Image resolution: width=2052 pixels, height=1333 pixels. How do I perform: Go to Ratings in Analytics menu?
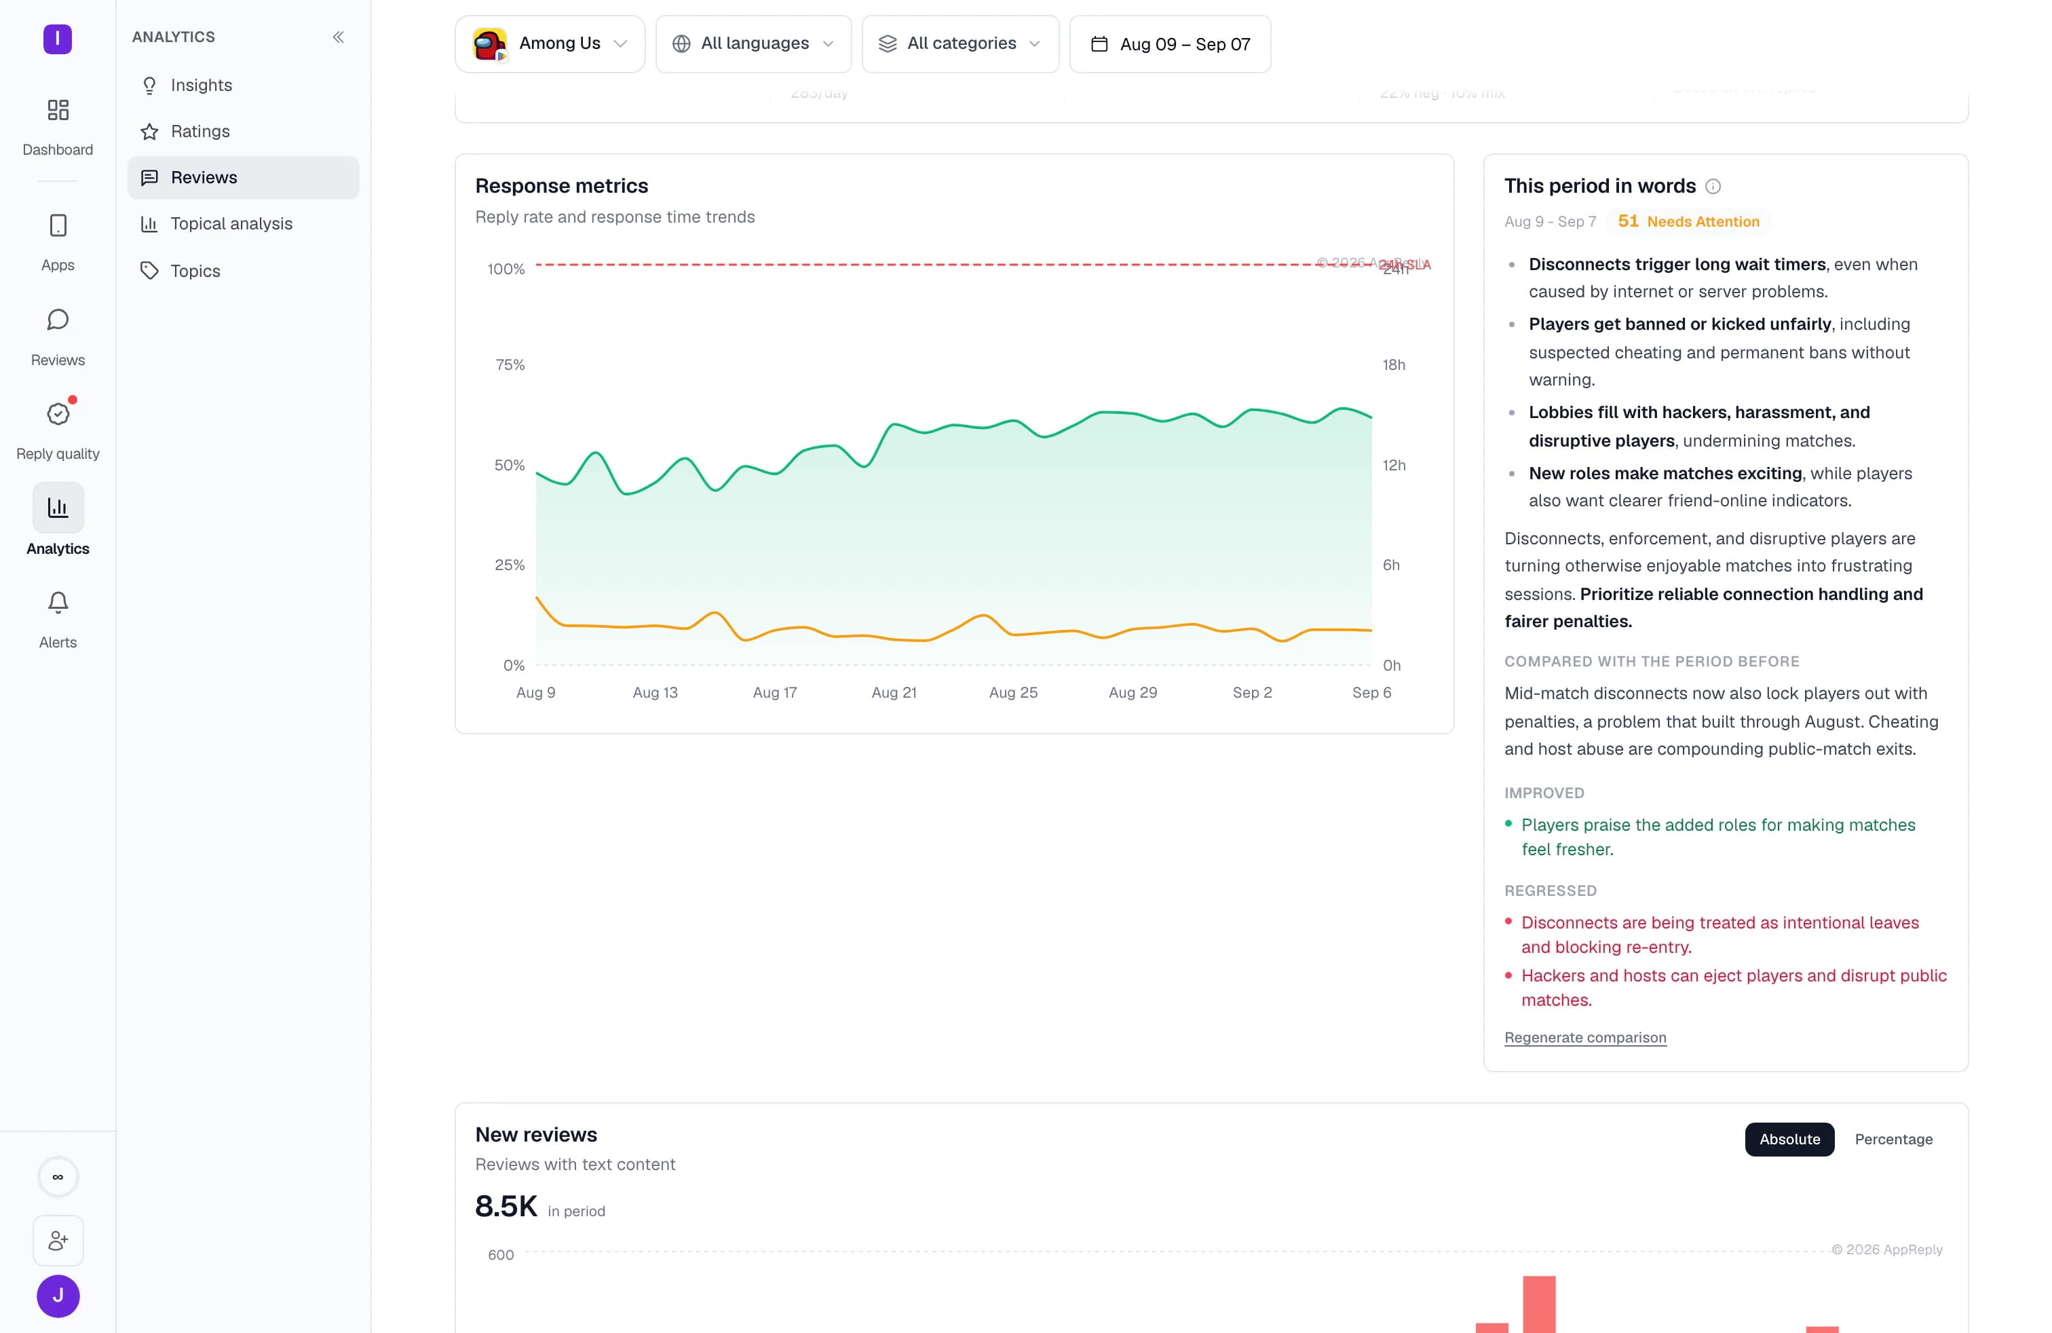(243, 131)
